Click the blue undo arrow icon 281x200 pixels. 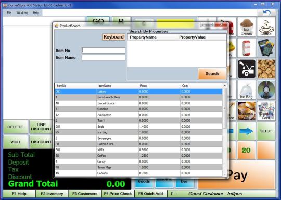[x=266, y=12]
